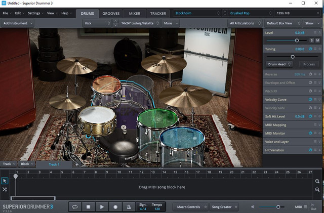Switch to the TRACKER tab
The height and width of the screenshot is (213, 324).
pos(158,14)
